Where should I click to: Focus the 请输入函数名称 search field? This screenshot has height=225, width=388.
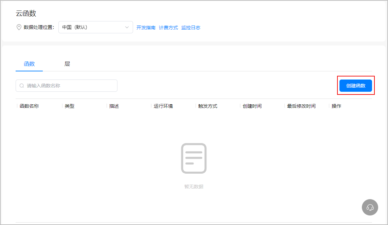point(70,86)
